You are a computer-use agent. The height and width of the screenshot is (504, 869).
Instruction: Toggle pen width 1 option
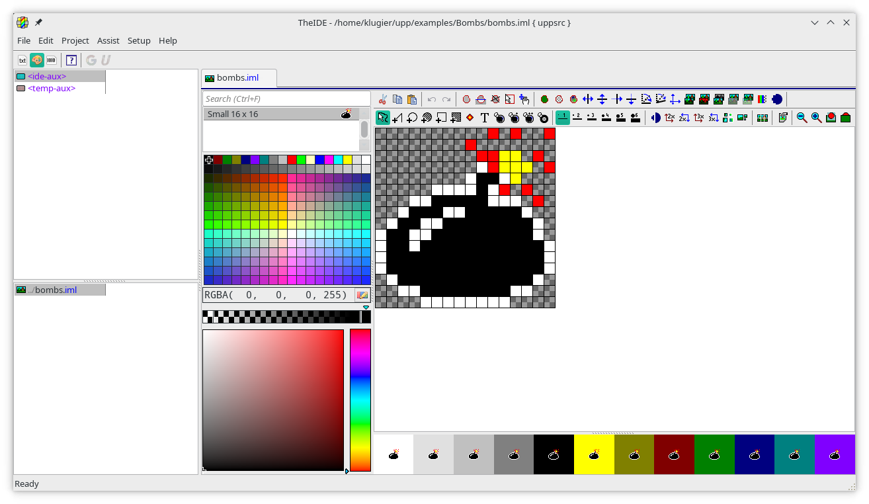(x=562, y=118)
